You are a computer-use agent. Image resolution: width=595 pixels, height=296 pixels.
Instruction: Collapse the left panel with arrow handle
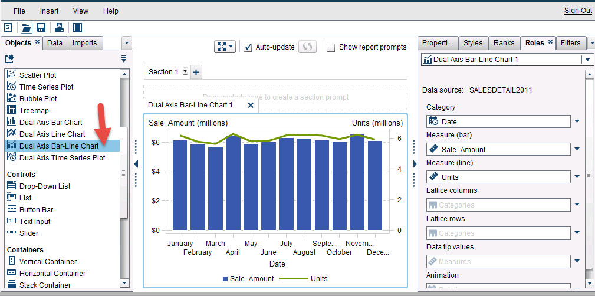click(x=136, y=164)
